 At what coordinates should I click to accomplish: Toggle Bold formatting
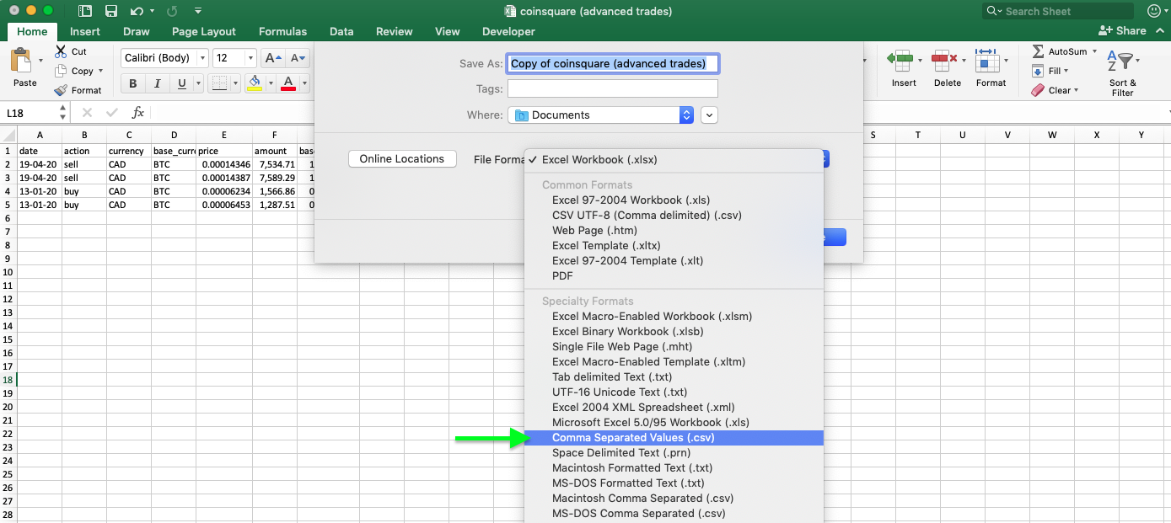click(132, 83)
